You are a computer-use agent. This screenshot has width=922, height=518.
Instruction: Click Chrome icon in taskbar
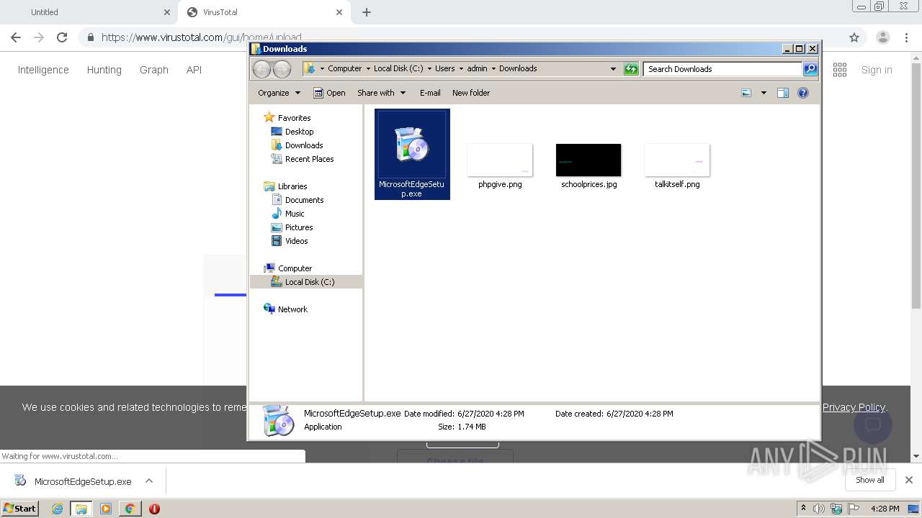(x=130, y=509)
